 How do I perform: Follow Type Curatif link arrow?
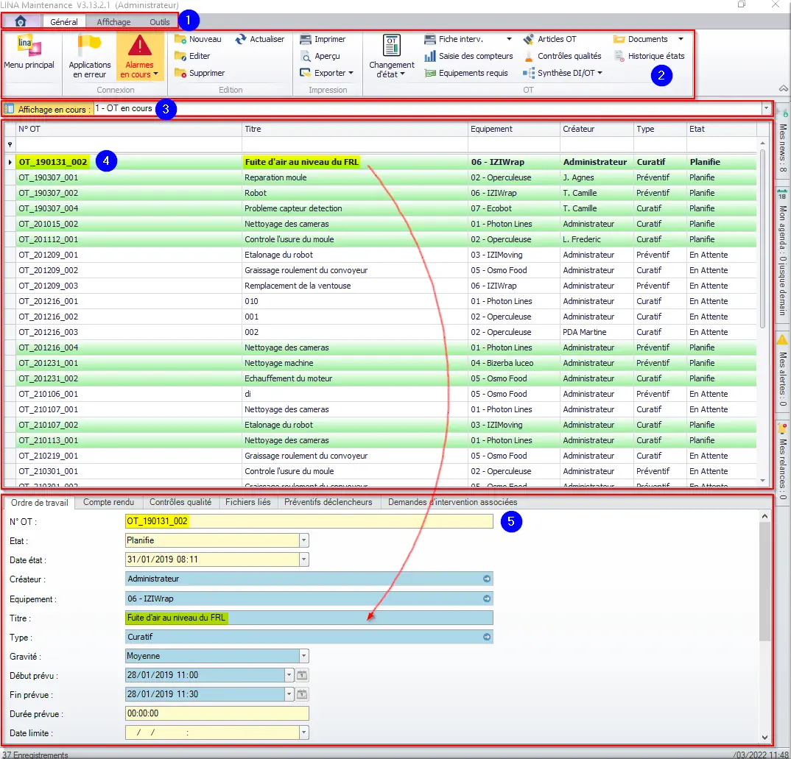tap(486, 637)
